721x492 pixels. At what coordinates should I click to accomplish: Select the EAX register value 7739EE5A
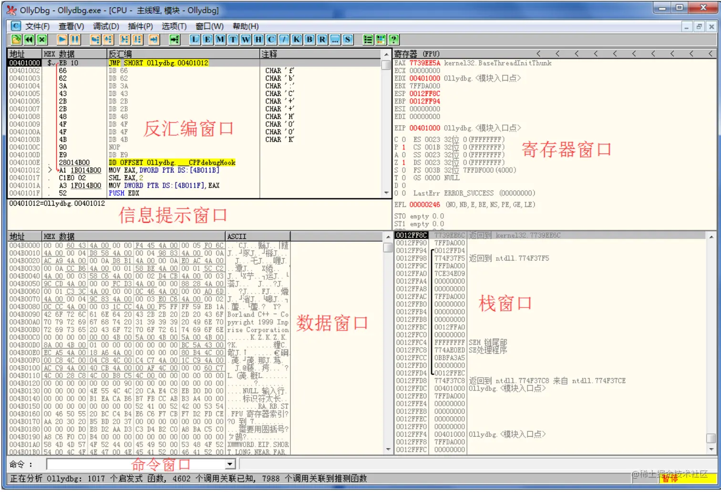[426, 62]
